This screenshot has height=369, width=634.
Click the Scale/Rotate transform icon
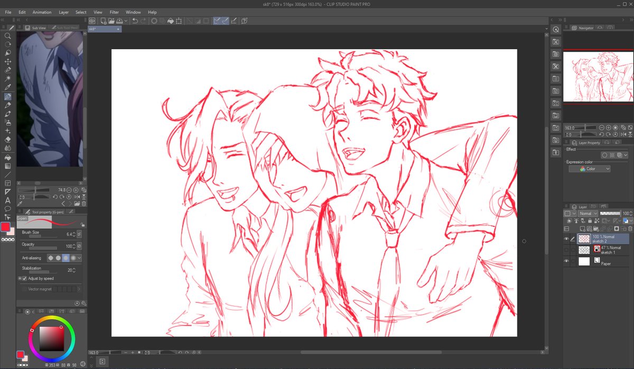180,21
